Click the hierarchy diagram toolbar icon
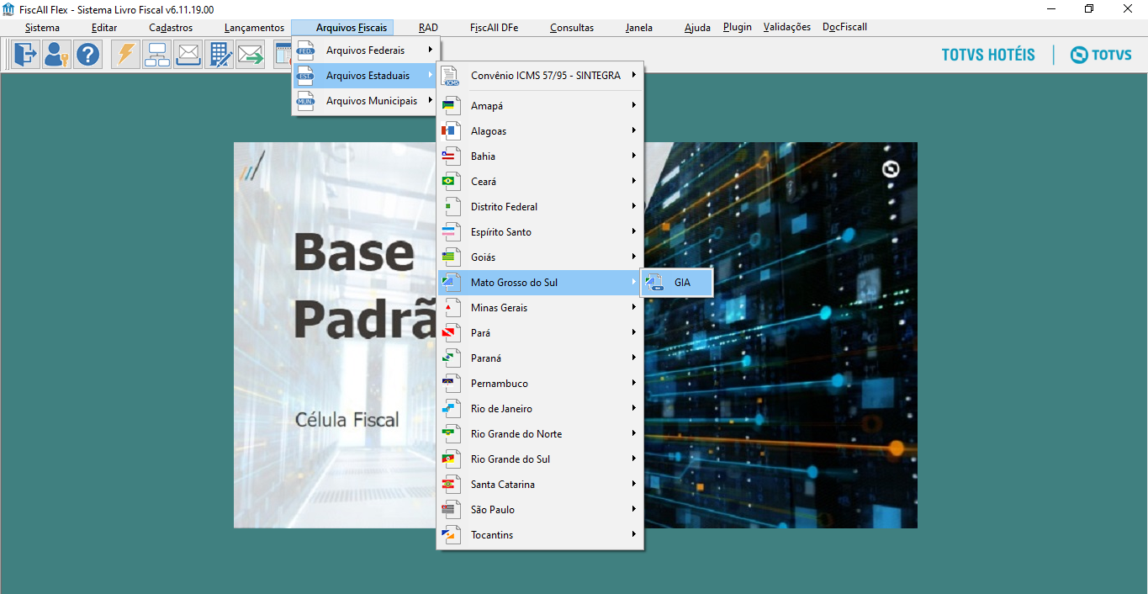Image resolution: width=1148 pixels, height=594 pixels. point(157,55)
